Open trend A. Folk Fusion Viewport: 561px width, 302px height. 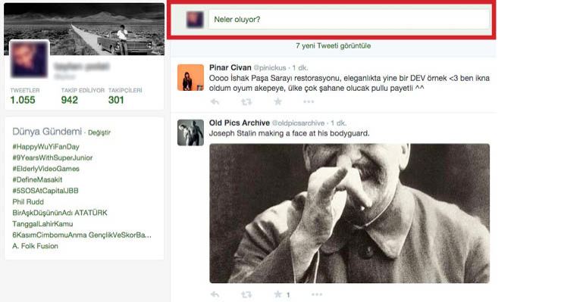(x=35, y=246)
